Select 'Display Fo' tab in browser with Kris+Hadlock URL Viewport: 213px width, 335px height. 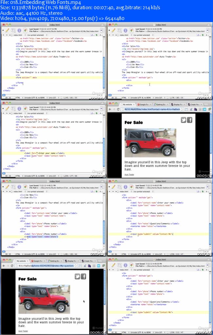pyautogui.click(x=178, y=105)
